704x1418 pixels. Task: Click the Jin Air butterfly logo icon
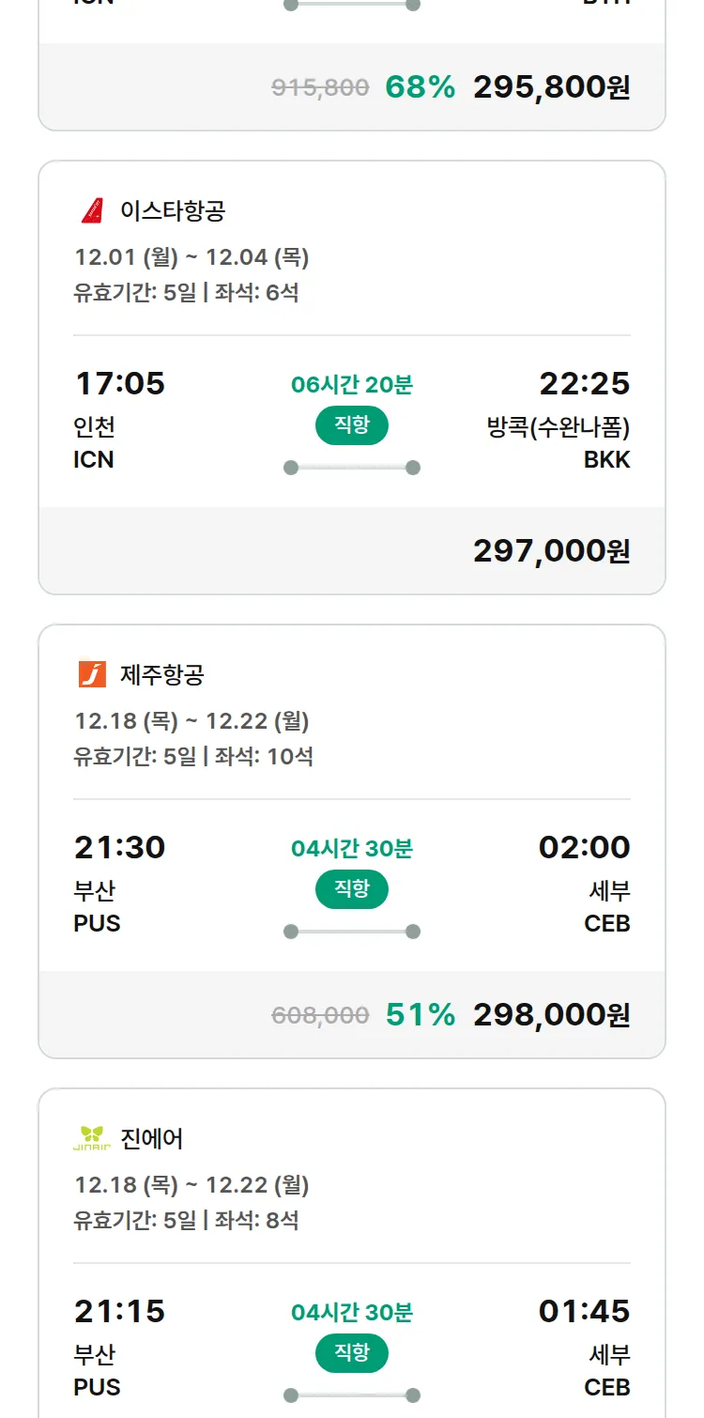[x=92, y=1138]
